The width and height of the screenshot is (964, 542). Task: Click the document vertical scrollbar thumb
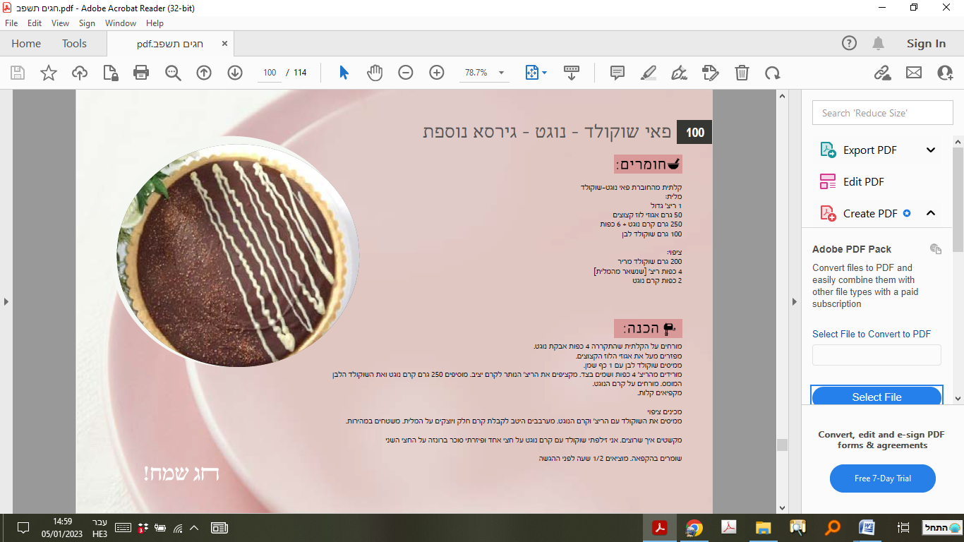781,445
